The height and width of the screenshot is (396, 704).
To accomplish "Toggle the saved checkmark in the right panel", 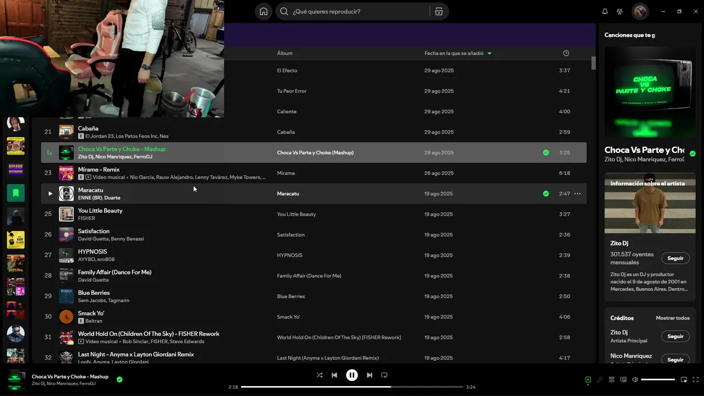I will click(692, 154).
